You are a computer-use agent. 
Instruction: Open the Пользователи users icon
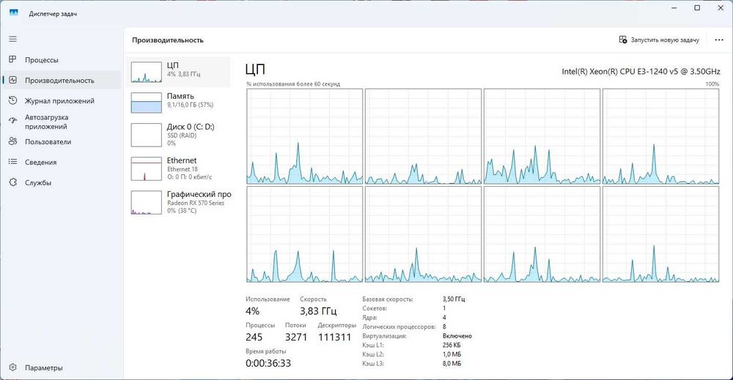pyautogui.click(x=12, y=141)
